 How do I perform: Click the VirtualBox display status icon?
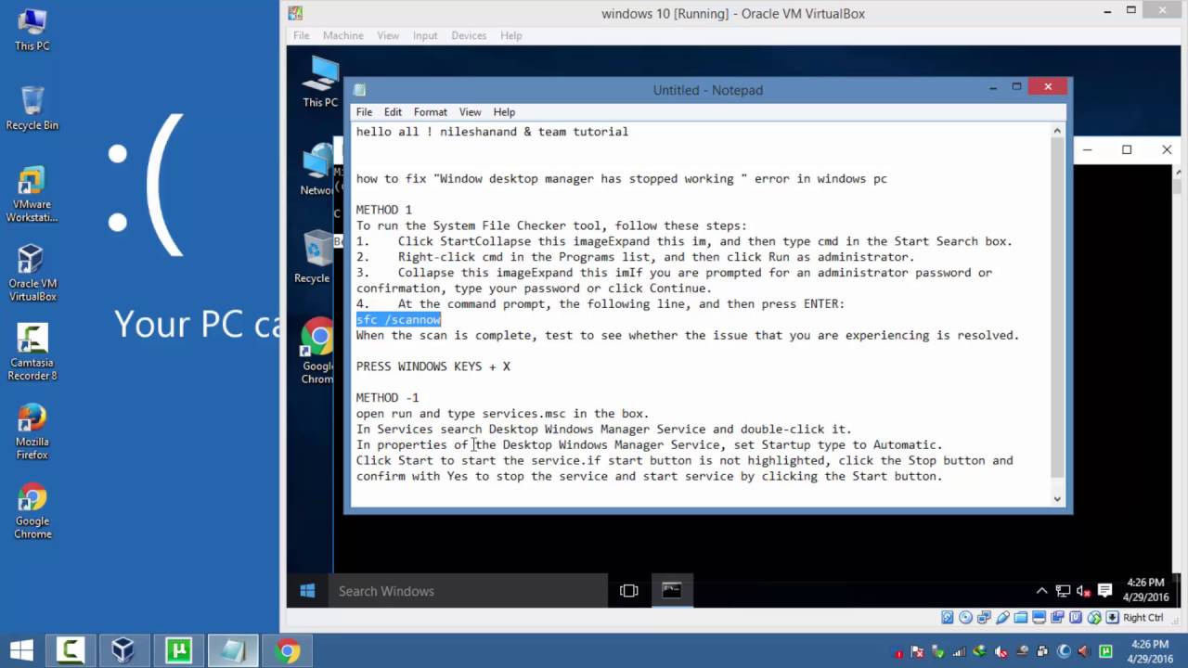click(1039, 617)
